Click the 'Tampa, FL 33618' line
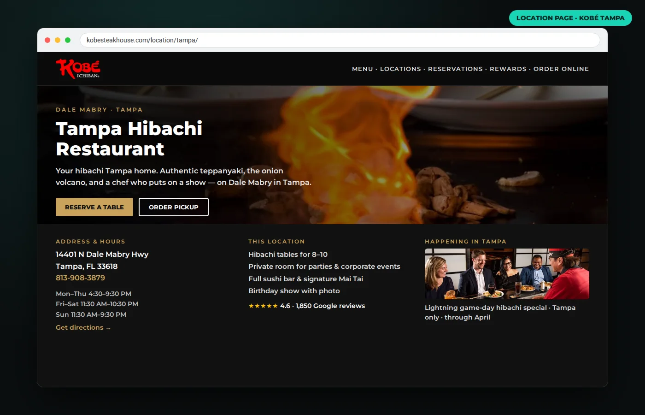Screen dimensions: 645x415 click(87, 266)
